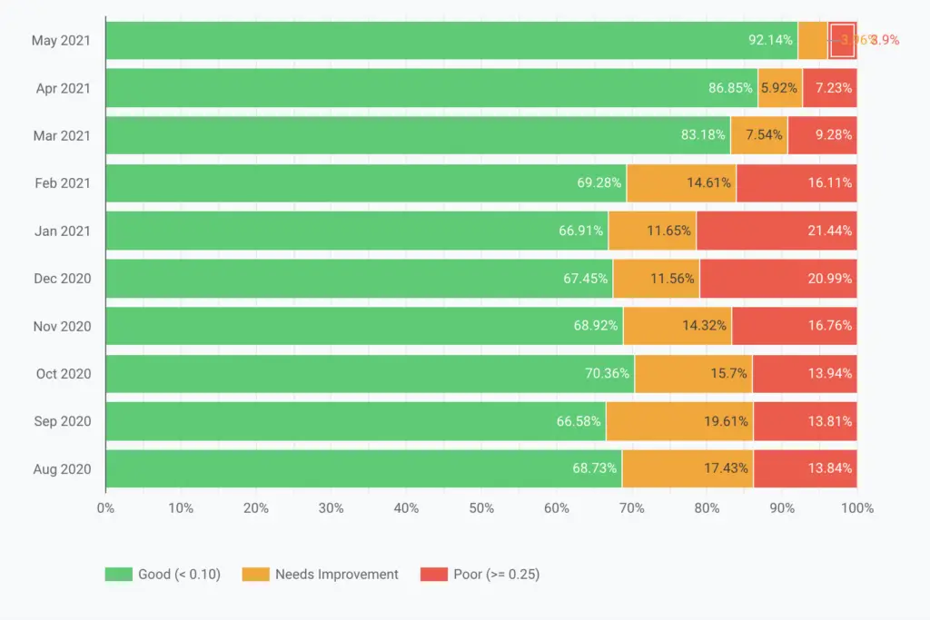Click the green Good legend swatch
The width and height of the screenshot is (930, 620).
click(x=119, y=574)
